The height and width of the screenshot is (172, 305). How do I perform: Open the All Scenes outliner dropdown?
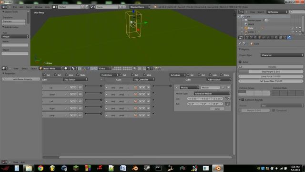(277, 12)
